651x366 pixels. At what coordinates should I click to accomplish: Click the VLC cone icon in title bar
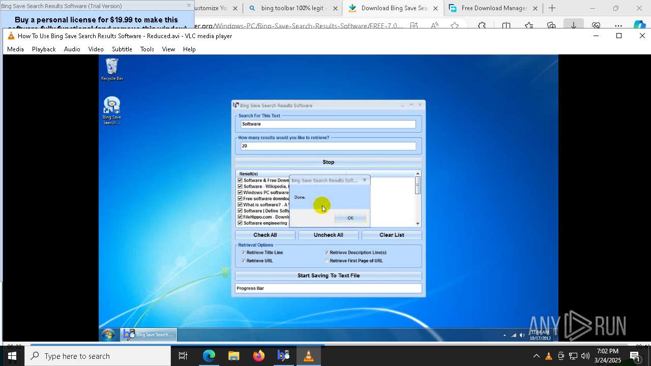(11, 36)
